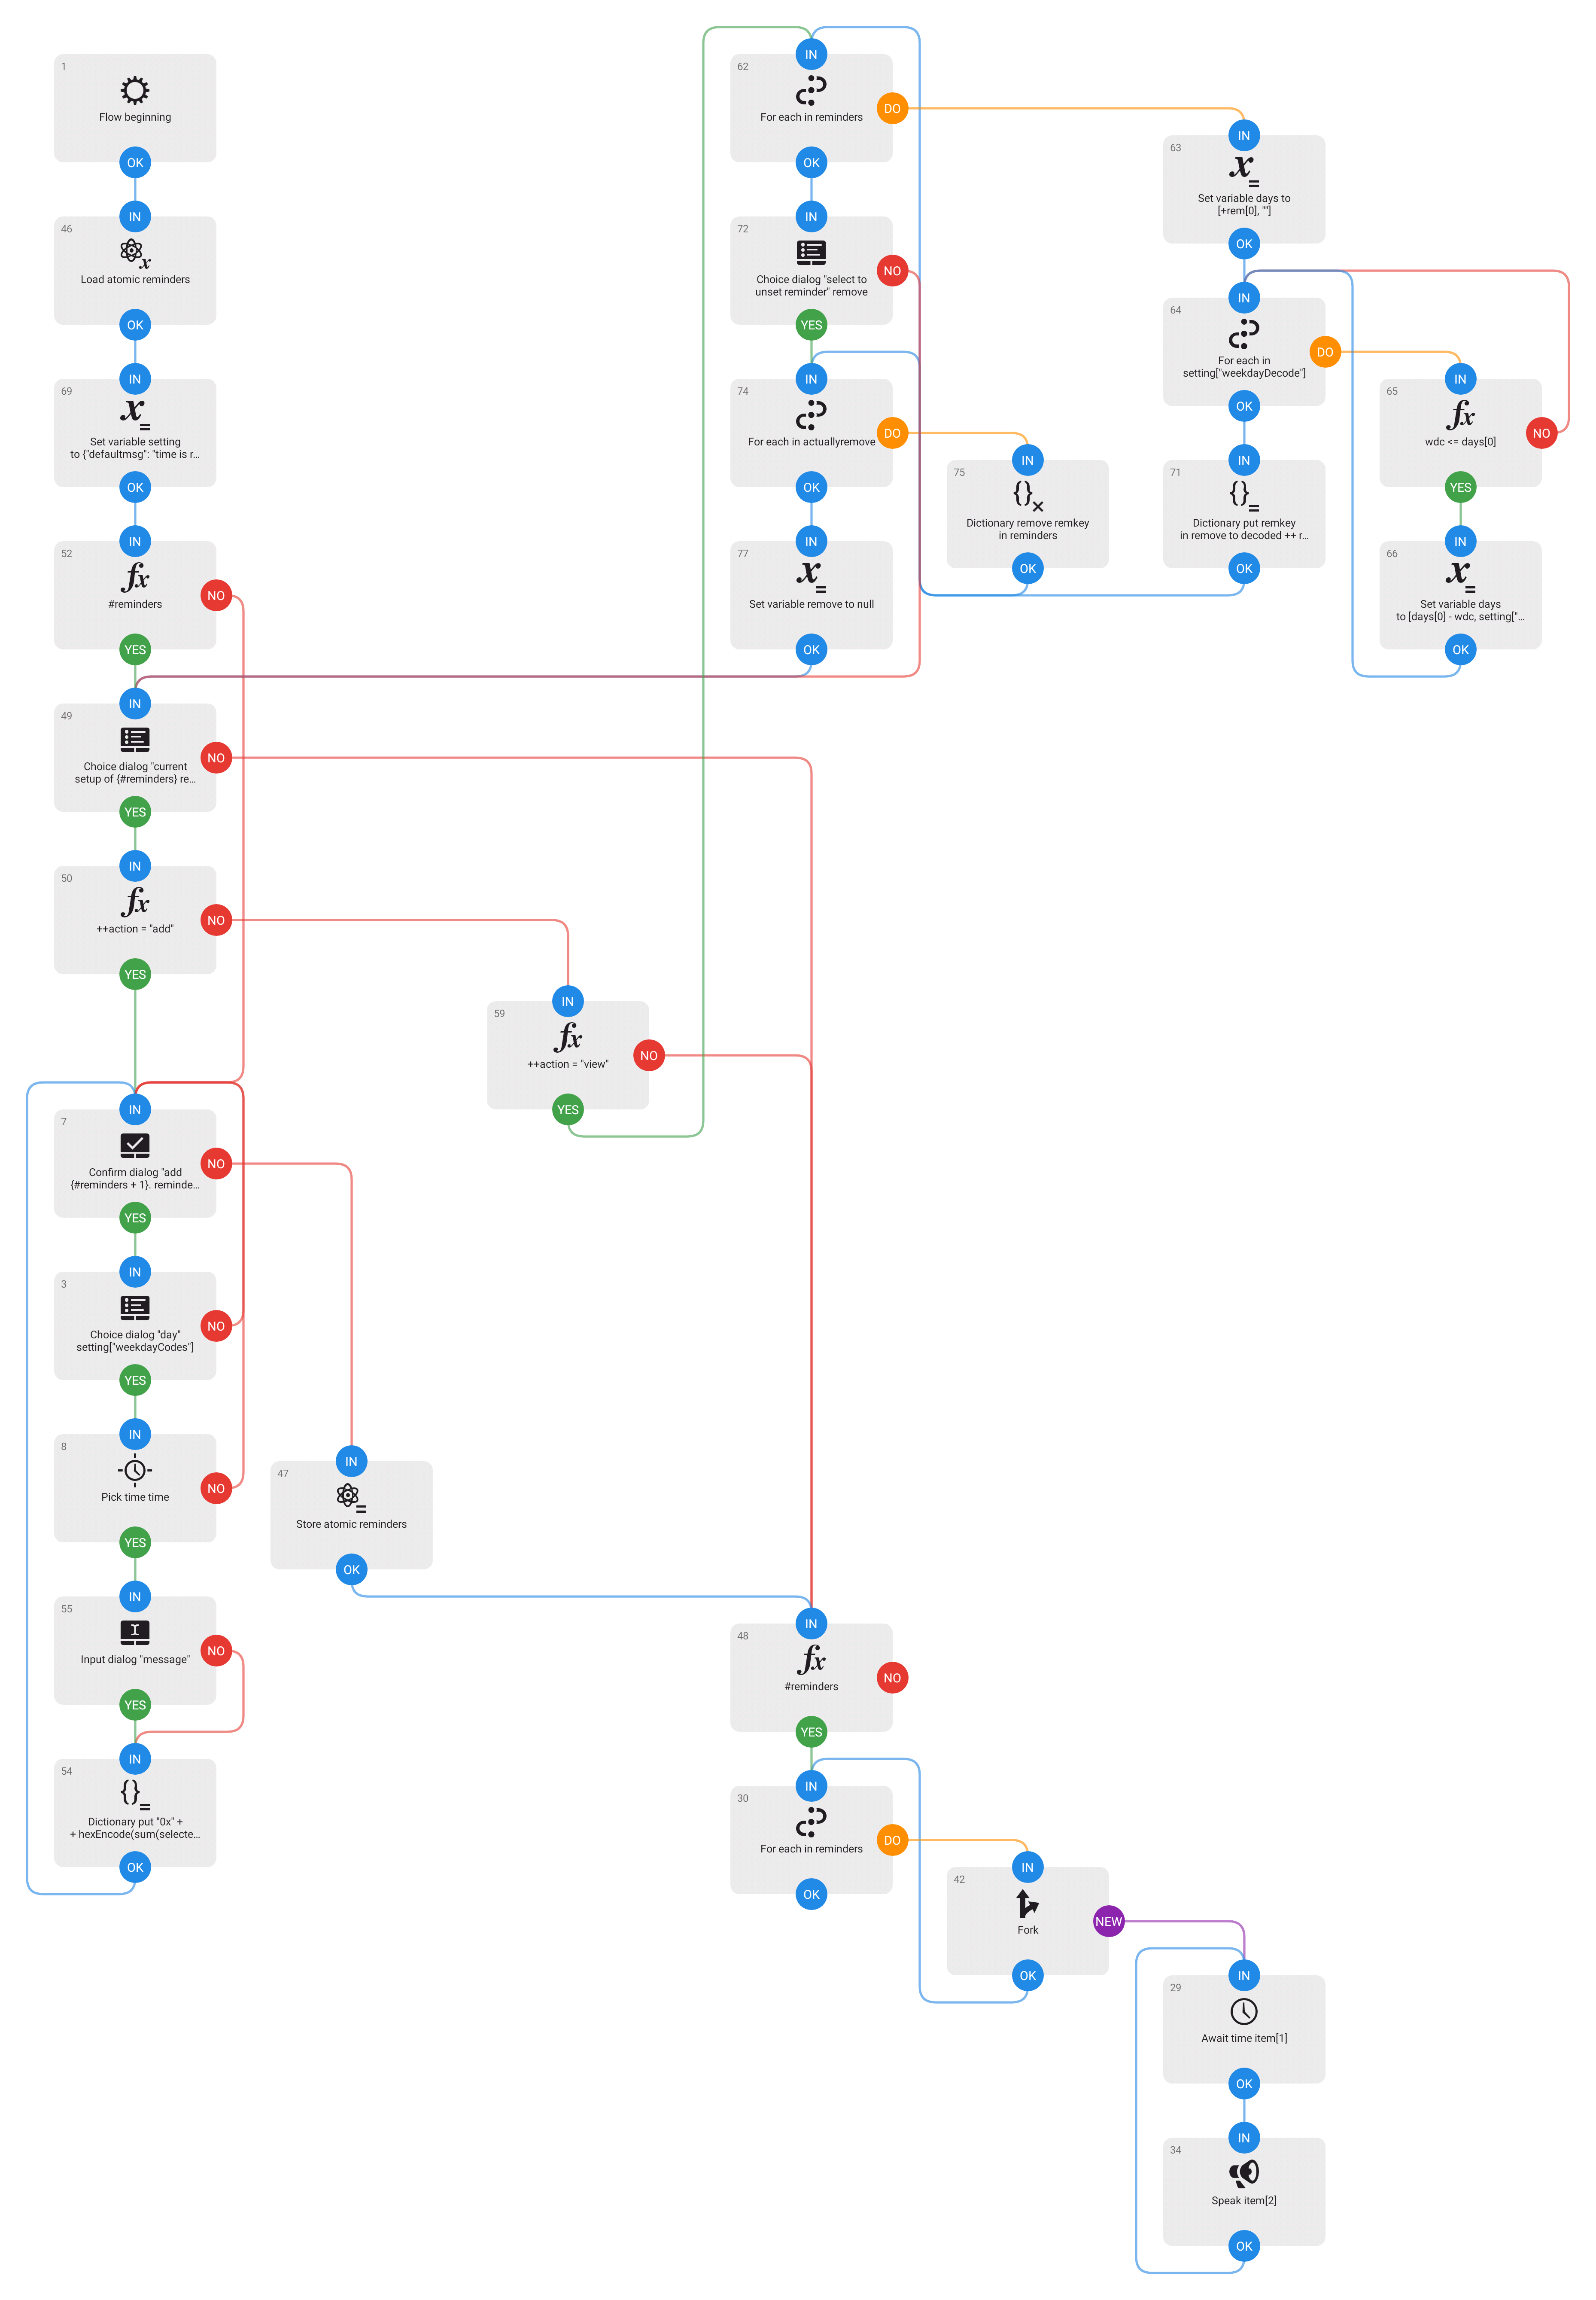Click the fx icon of ++action = "add"
The image size is (1596, 2300).
click(x=135, y=902)
